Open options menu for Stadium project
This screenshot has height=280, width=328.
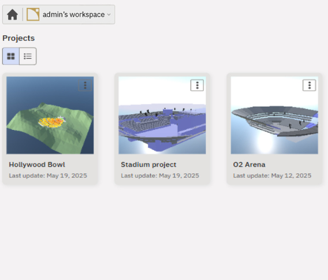point(197,85)
